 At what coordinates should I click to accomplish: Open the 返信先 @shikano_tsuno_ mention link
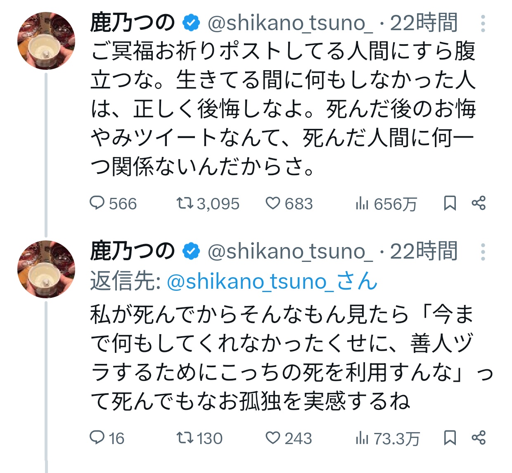point(272,282)
